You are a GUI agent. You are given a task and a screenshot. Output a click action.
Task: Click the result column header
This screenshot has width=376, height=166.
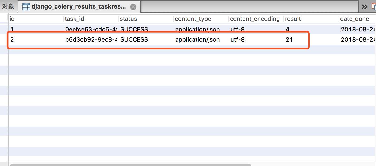[293, 19]
